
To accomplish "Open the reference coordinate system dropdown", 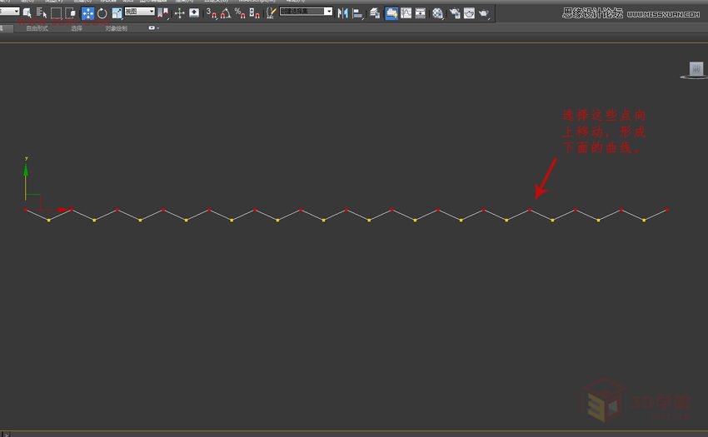I will (x=139, y=12).
